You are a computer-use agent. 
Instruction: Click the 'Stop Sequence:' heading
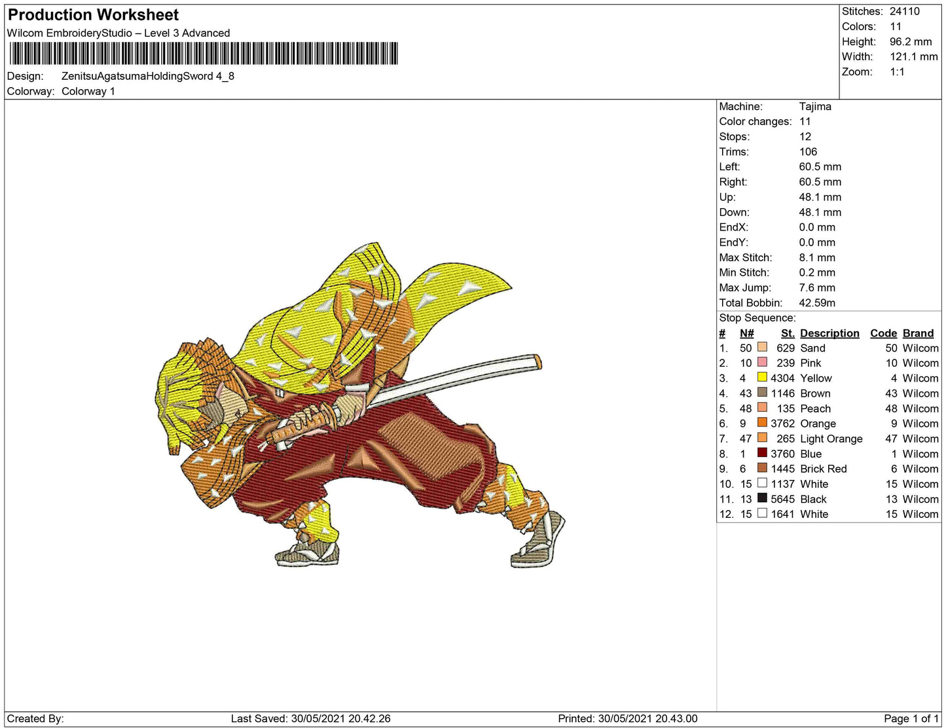pos(757,318)
